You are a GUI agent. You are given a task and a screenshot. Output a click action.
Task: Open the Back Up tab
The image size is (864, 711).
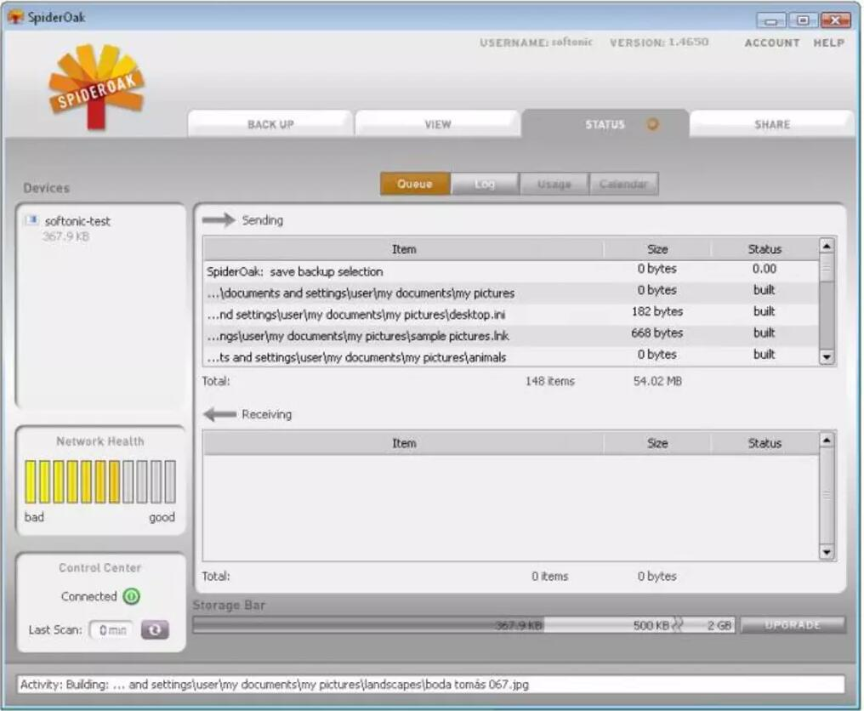click(270, 124)
